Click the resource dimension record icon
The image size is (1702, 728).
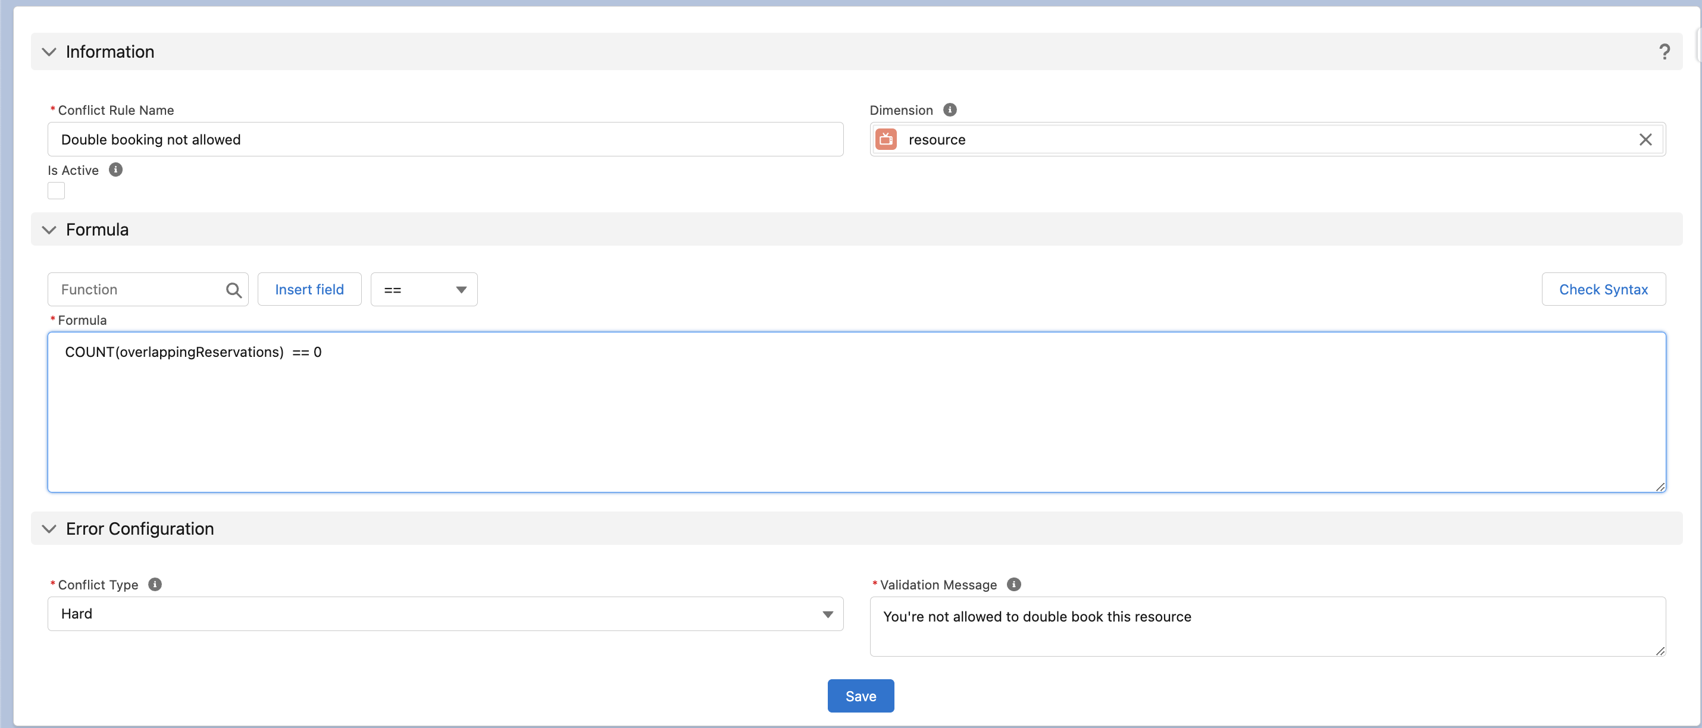(886, 139)
